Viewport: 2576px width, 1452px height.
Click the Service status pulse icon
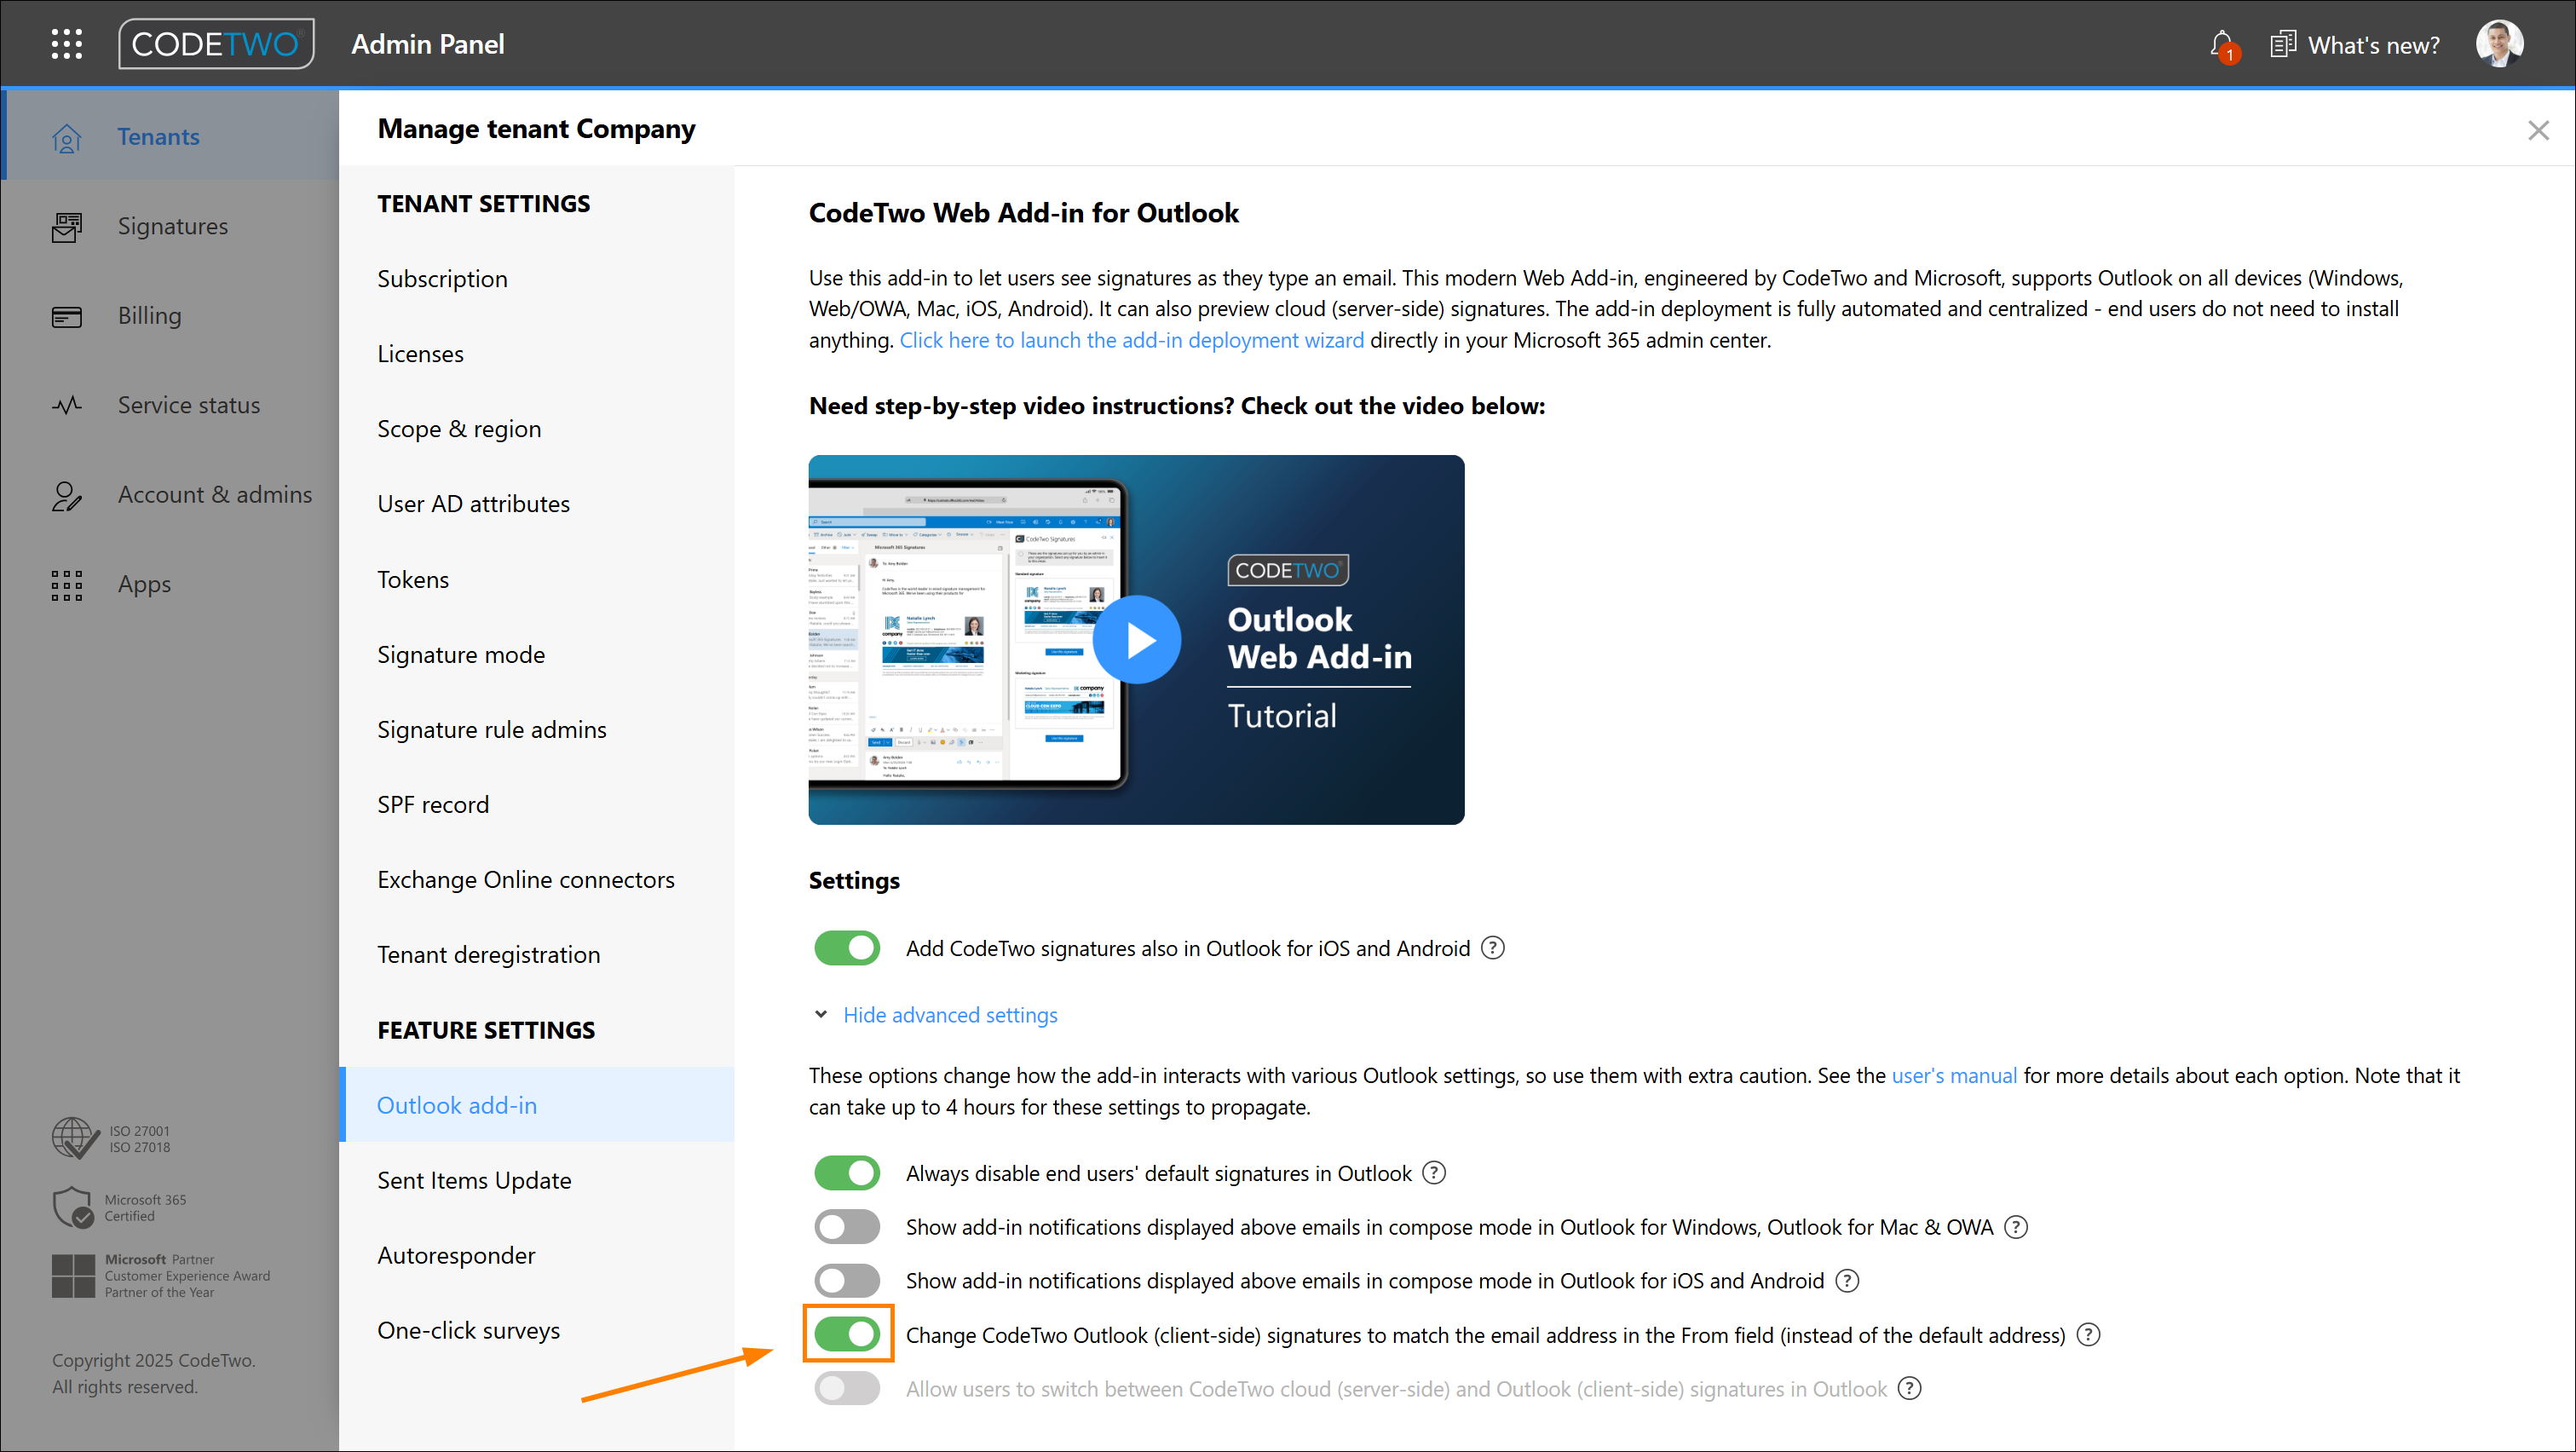(x=67, y=405)
